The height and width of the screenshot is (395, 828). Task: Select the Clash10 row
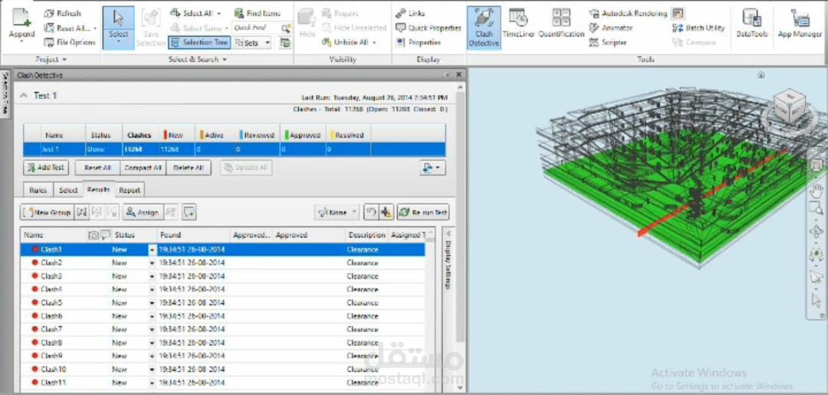(x=222, y=369)
